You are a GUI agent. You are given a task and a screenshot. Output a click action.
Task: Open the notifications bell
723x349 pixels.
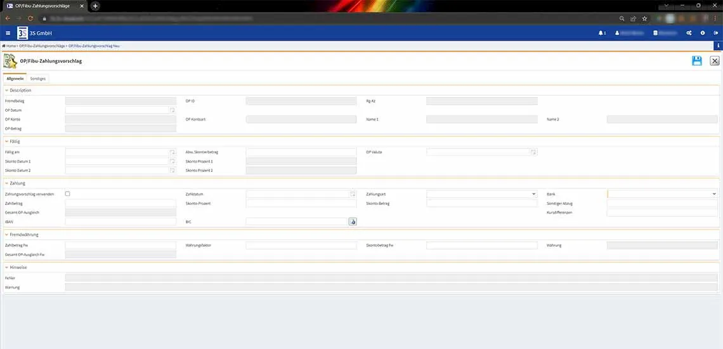pyautogui.click(x=602, y=33)
